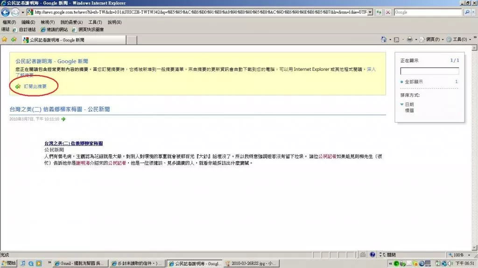Open article 台灣之美(二) 信義鄉柳家梅園 - 公民新聞 heading
This screenshot has height=268, width=478.
[x=59, y=109]
